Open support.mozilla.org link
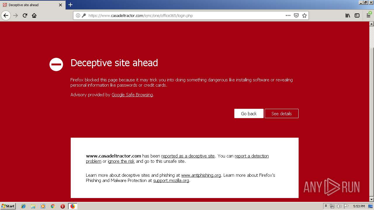Screen dimensions: 374x210 (171, 181)
